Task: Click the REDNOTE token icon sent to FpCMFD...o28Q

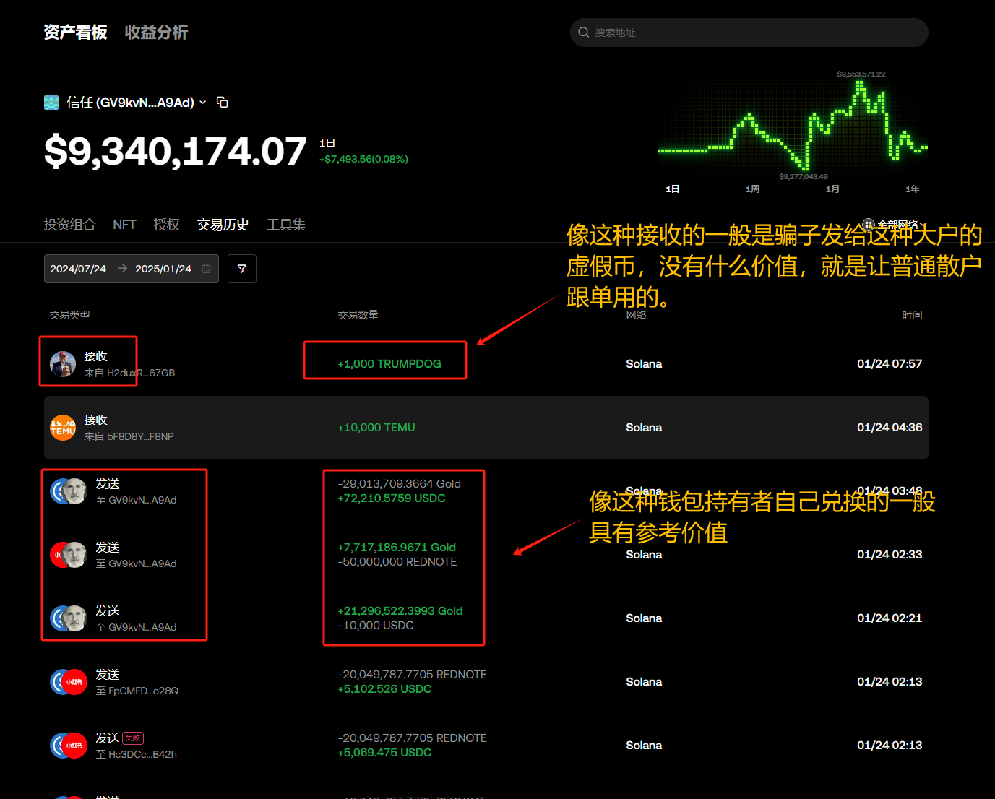Action: (x=74, y=682)
